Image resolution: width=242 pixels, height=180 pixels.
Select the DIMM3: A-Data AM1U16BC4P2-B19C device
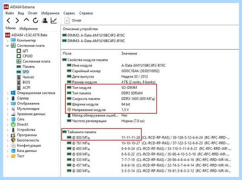[x=94, y=41]
